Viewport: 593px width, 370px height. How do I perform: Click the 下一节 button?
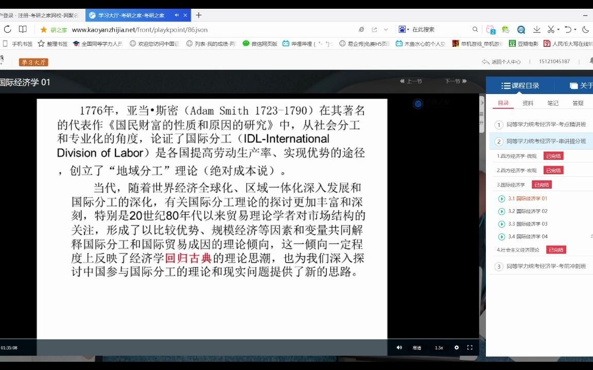coord(456,81)
